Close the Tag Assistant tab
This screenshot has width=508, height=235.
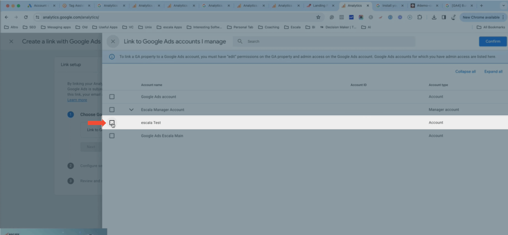coord(89,6)
